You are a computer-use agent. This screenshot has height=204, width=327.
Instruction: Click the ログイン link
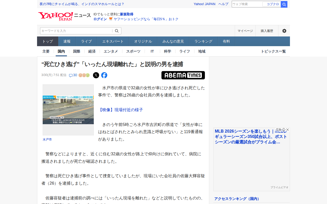100,19
